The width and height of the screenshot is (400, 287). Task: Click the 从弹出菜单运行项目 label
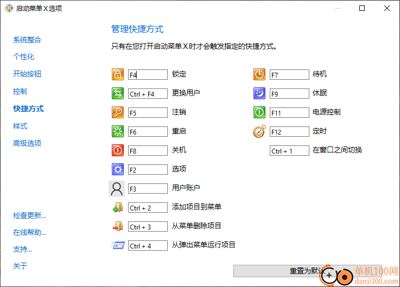(204, 245)
